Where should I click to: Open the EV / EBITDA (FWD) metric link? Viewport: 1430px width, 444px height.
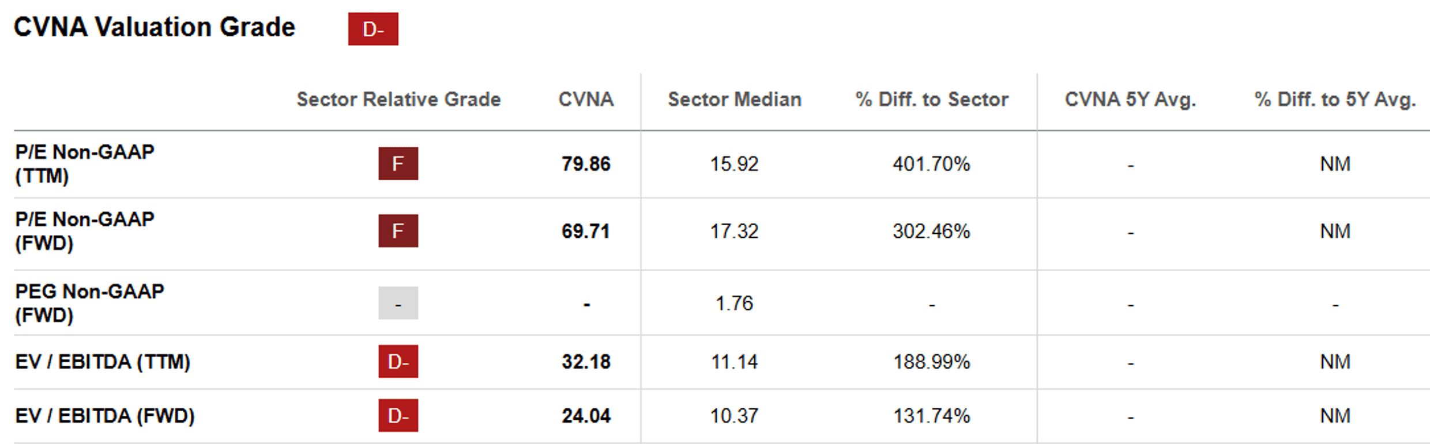(x=105, y=415)
